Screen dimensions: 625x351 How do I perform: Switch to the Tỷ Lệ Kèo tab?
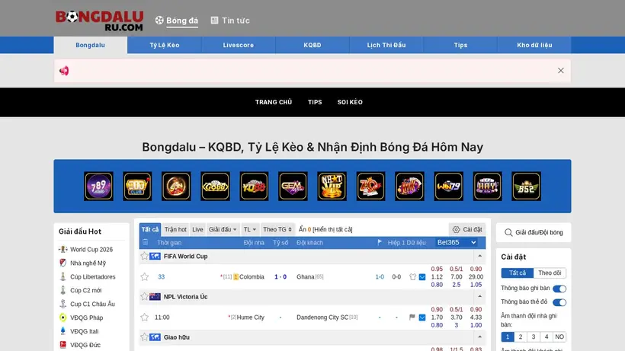[x=165, y=45]
